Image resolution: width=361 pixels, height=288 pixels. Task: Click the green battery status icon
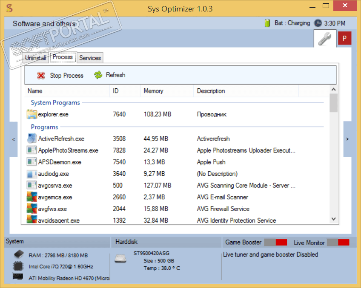coord(267,23)
